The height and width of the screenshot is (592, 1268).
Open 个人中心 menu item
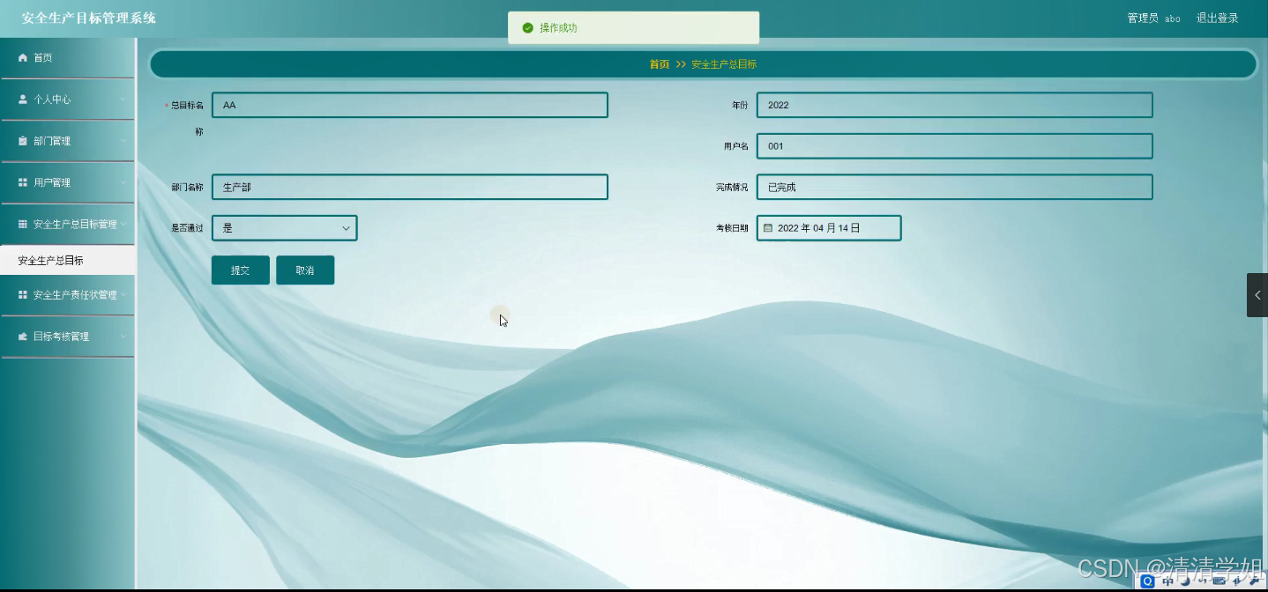tap(67, 100)
